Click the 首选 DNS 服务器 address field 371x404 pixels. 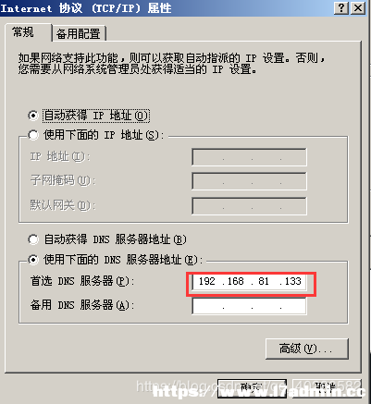pos(249,281)
